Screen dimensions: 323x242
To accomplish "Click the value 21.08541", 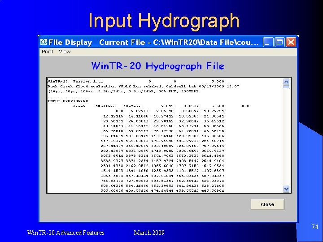I will (x=214, y=116).
